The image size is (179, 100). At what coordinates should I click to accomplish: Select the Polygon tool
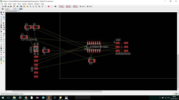(x=4, y=48)
